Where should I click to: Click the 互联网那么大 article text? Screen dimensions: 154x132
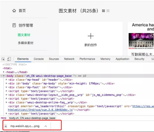pos(142,55)
